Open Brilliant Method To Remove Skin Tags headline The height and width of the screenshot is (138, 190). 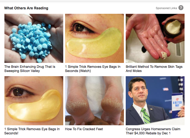tap(154, 69)
